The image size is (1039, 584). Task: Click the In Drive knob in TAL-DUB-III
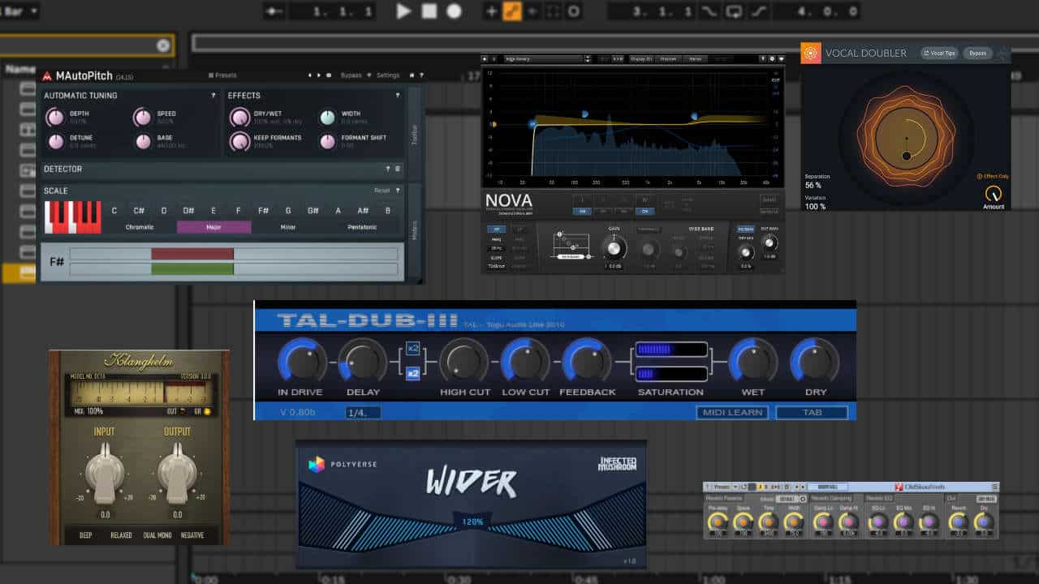click(301, 360)
